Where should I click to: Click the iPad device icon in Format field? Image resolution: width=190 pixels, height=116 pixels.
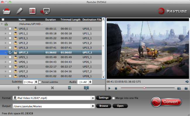pyautogui.click(x=15, y=98)
